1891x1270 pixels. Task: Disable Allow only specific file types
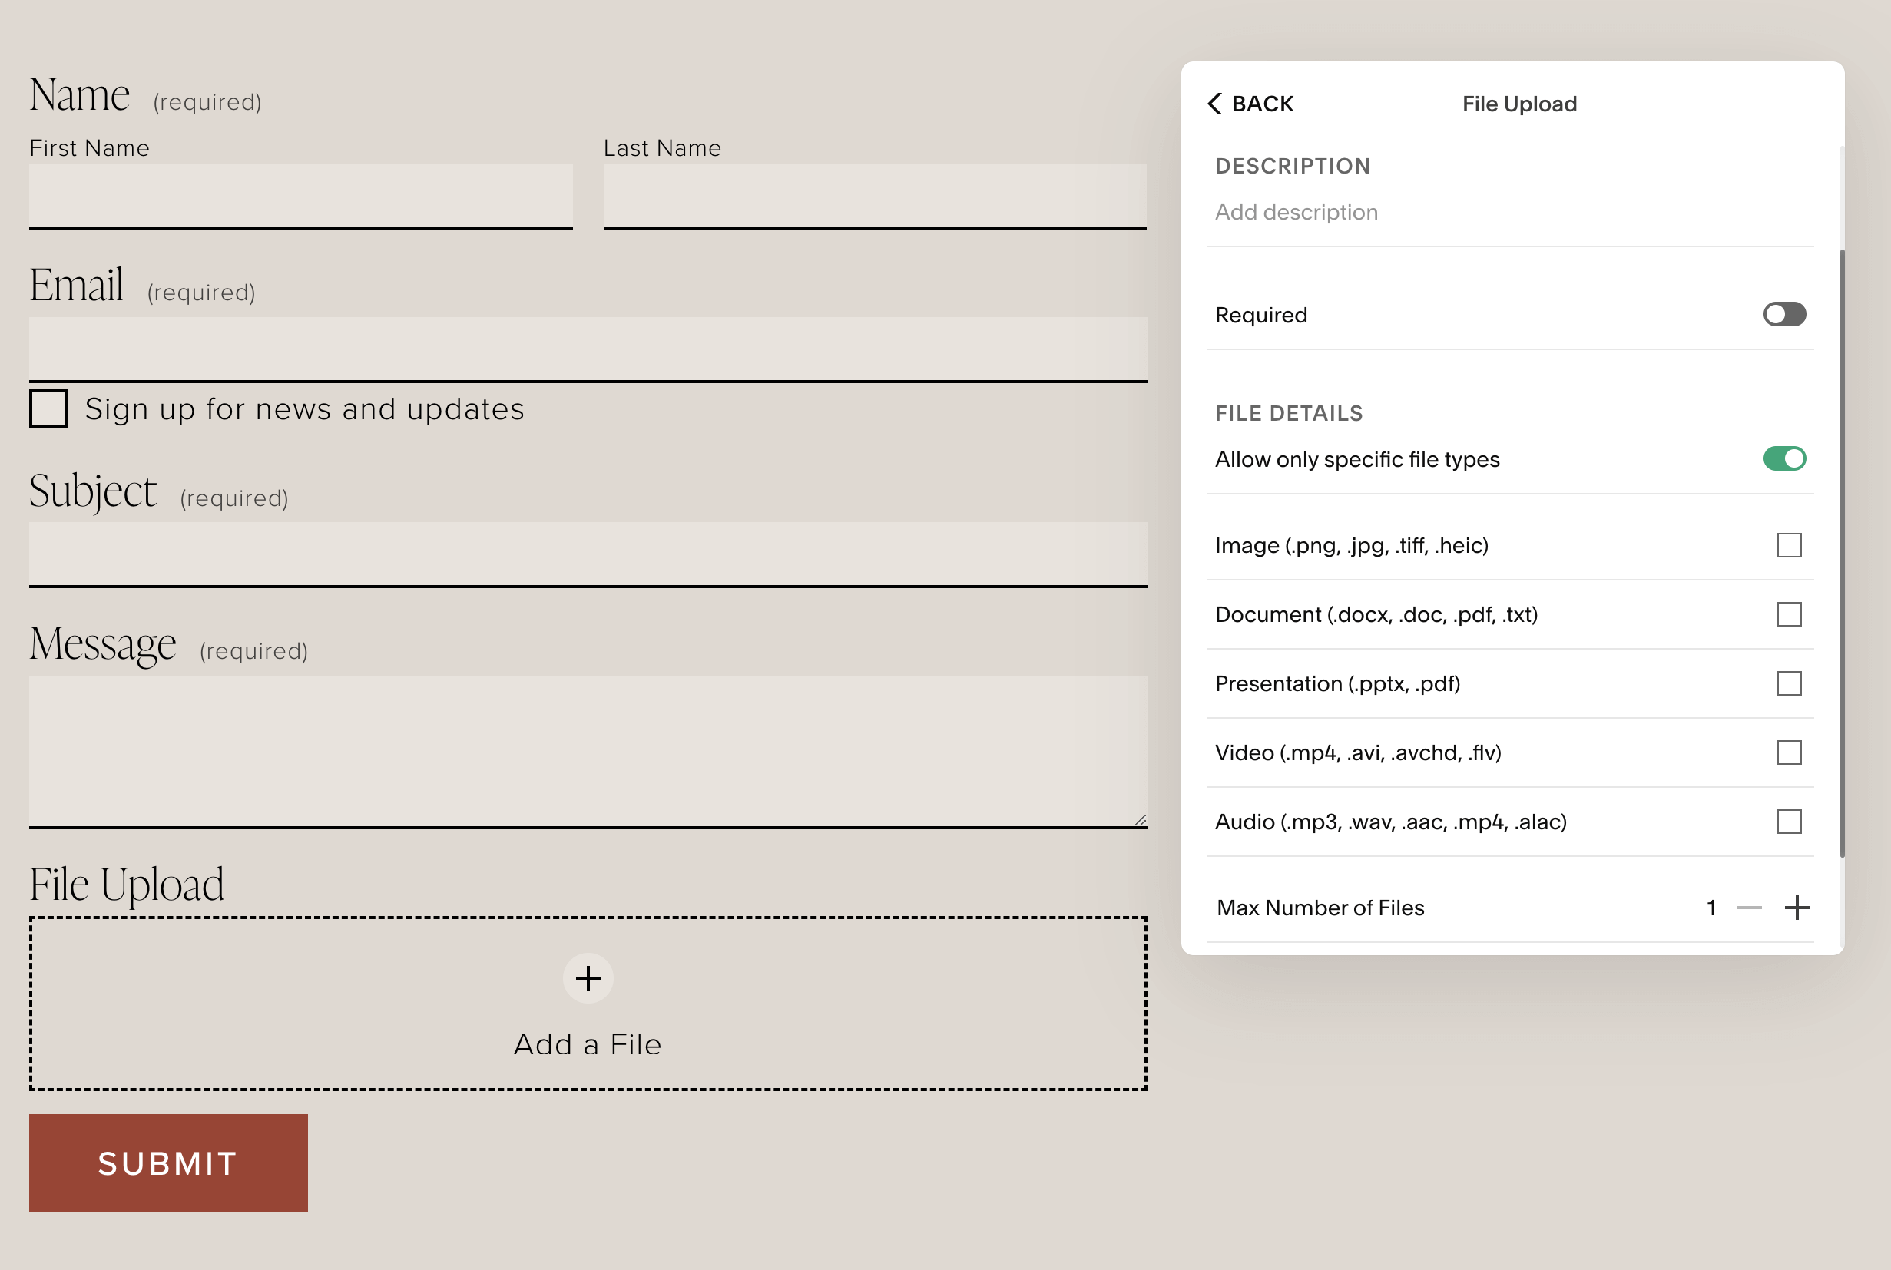pyautogui.click(x=1784, y=458)
